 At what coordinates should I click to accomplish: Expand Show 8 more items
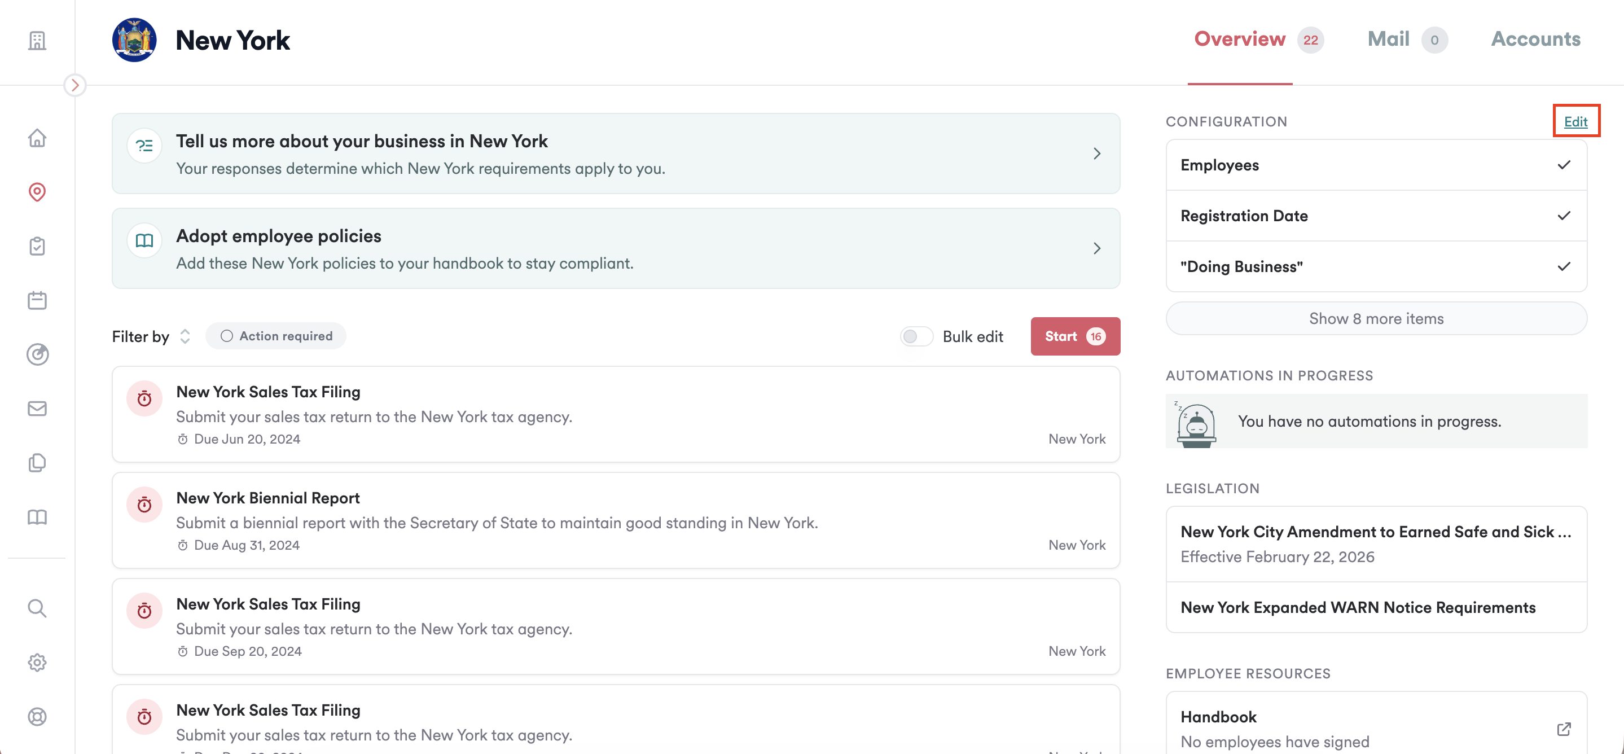coord(1376,318)
